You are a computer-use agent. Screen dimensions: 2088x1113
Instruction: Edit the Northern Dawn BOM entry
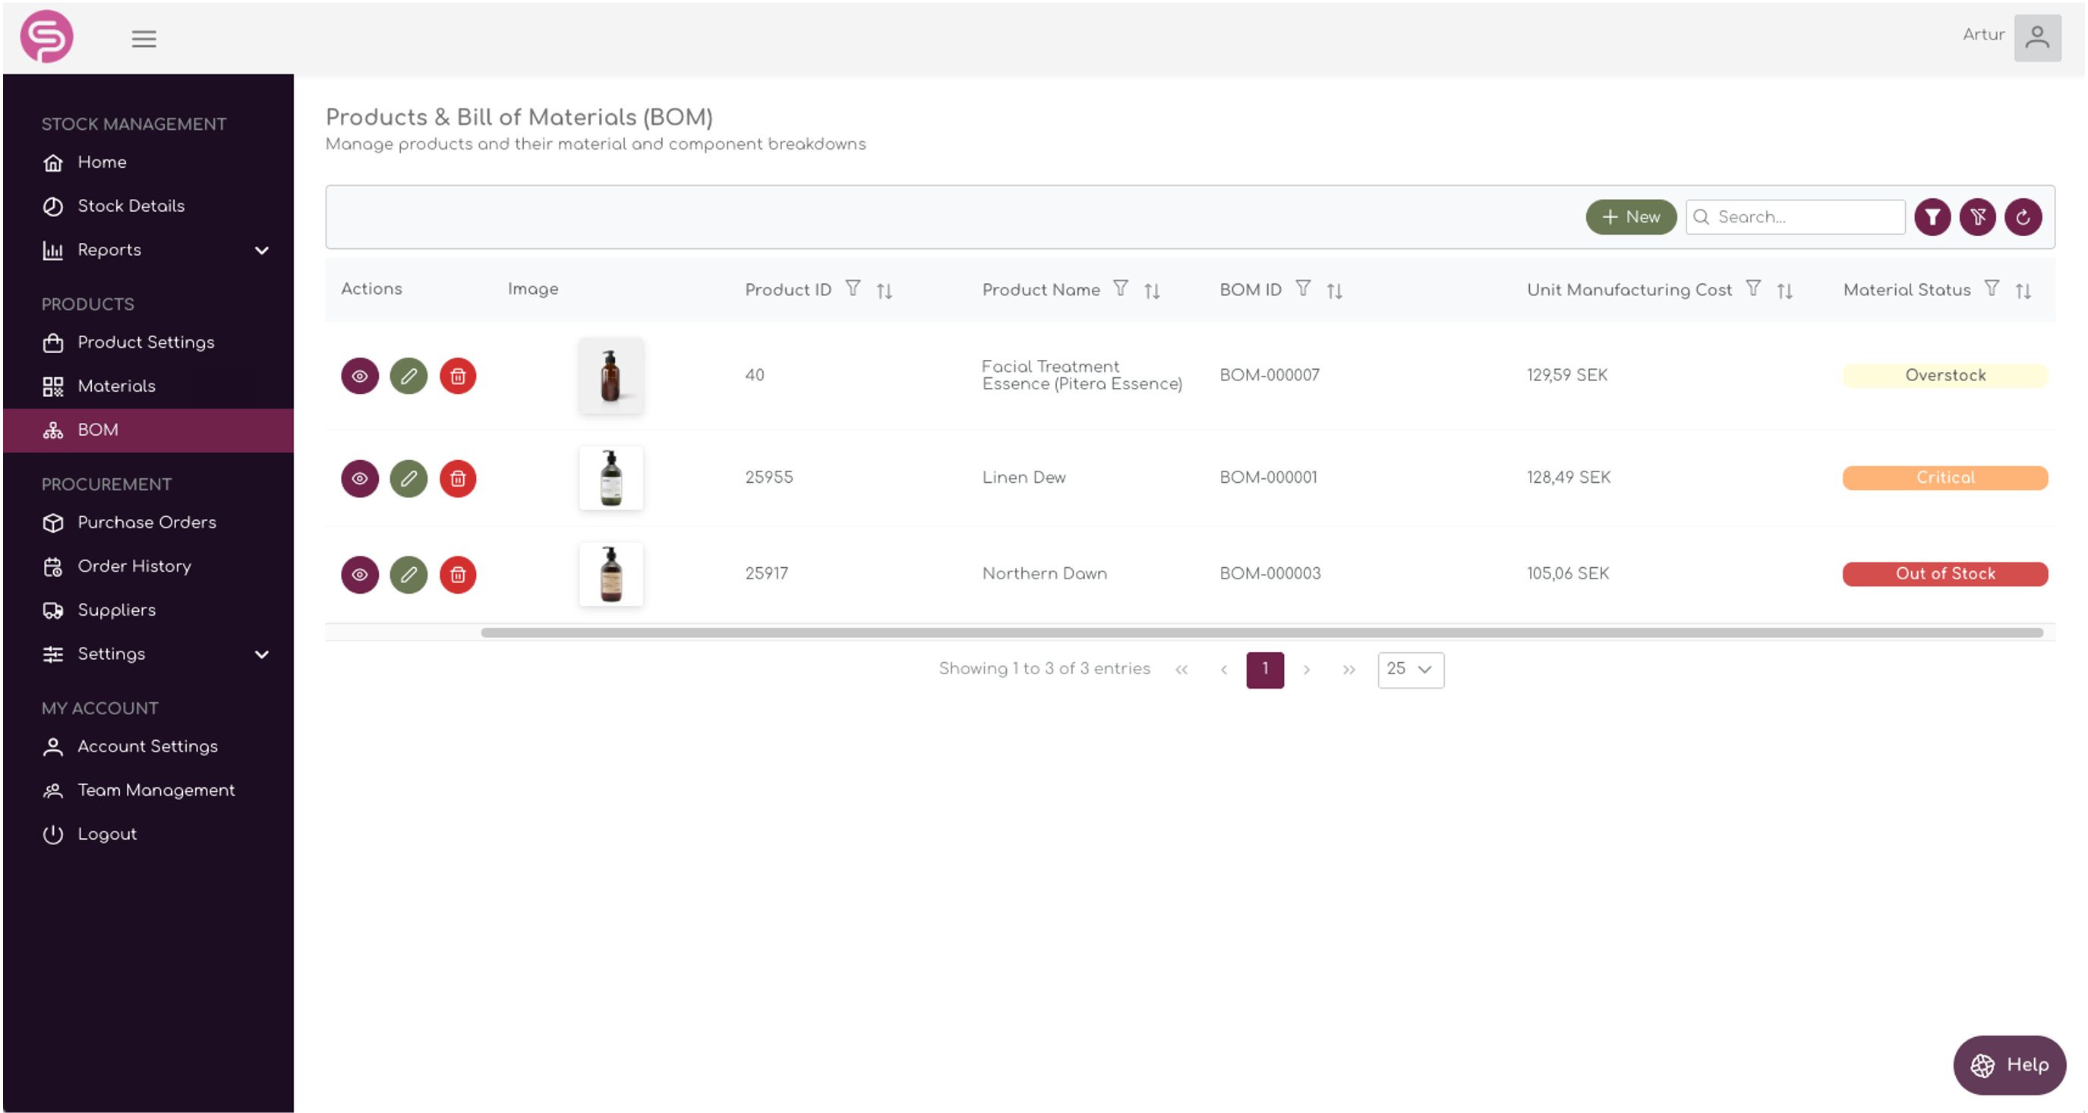[409, 575]
